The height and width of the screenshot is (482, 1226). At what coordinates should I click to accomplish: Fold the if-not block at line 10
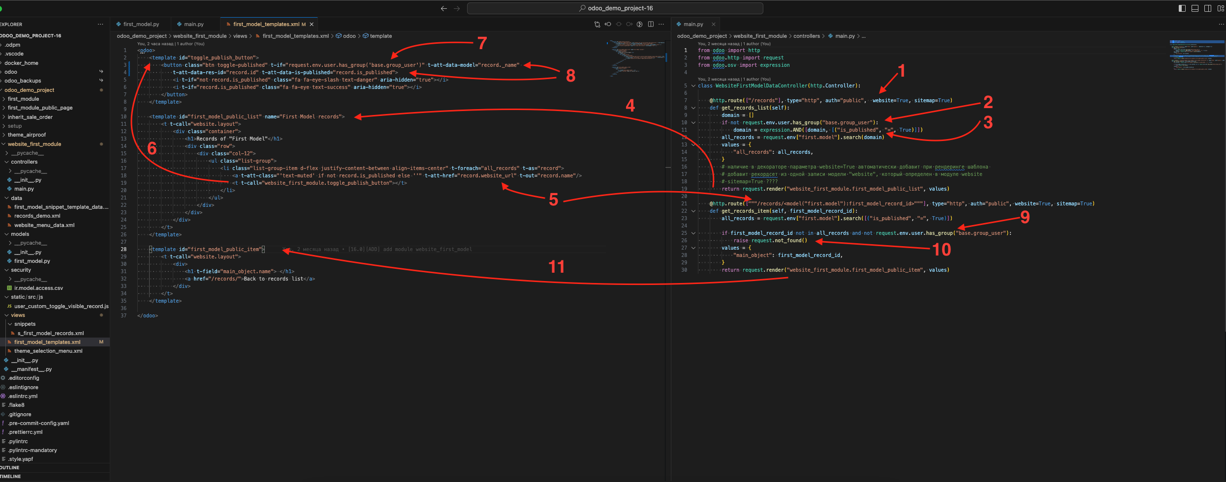(693, 122)
